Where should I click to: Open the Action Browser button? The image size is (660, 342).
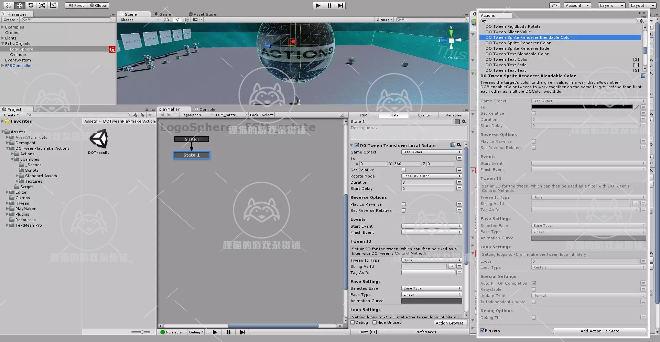tap(450, 323)
